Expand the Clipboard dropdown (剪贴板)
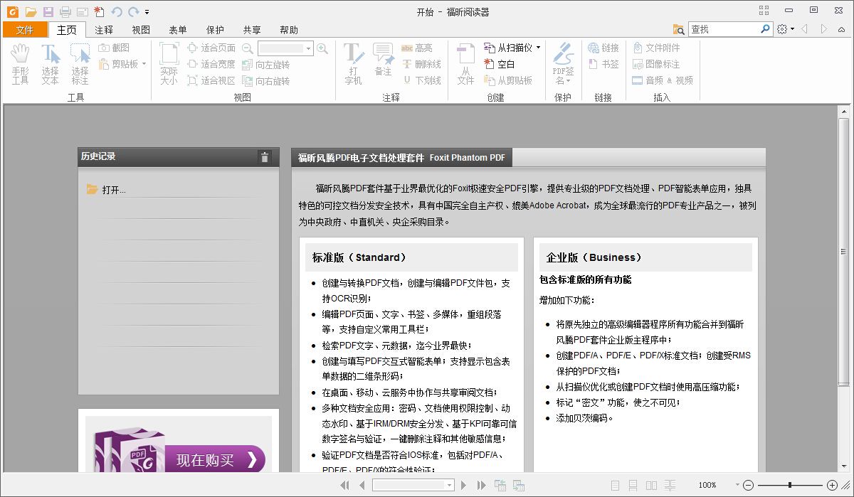The width and height of the screenshot is (854, 497). point(144,64)
